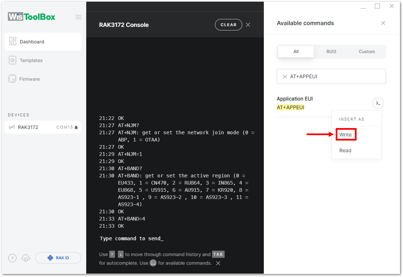This screenshot has width=403, height=277.
Task: Click the Dashboard grid icon
Action: [x=12, y=41]
